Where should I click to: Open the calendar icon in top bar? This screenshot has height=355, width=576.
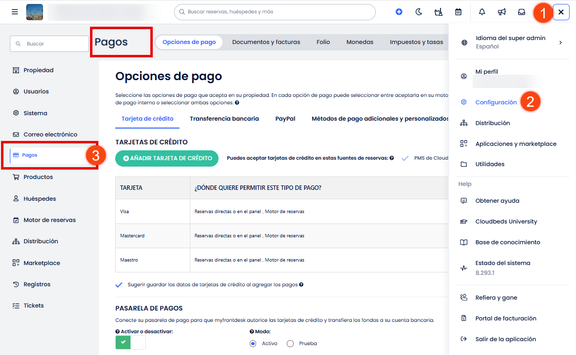(x=458, y=12)
